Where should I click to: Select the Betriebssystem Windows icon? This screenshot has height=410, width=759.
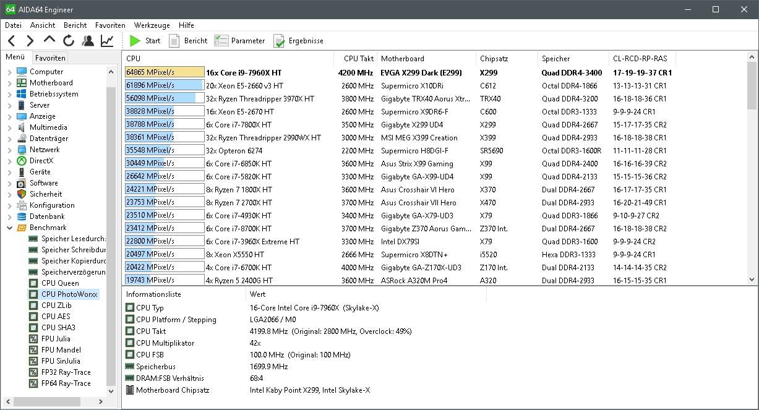22,94
